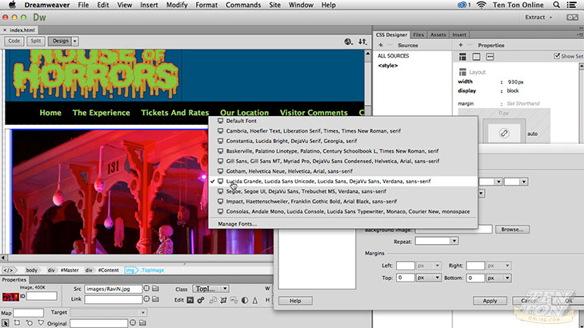The height and width of the screenshot is (328, 584).
Task: Click Background image path field
Action: pyautogui.click(x=454, y=230)
